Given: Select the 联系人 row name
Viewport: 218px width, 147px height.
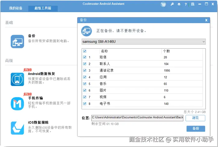Looking at the screenshot, I should (105, 64).
